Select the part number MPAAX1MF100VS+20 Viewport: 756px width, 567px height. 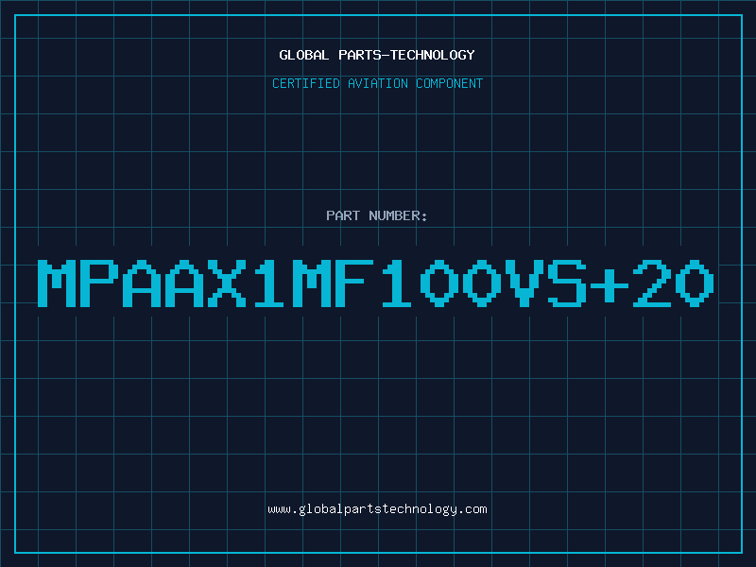coord(375,283)
